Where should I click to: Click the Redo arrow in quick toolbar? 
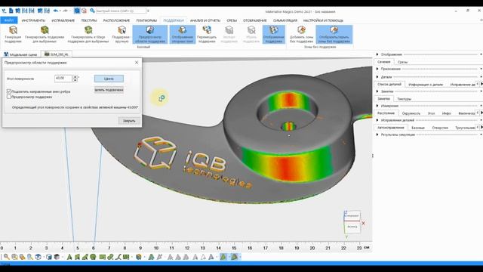(66, 11)
